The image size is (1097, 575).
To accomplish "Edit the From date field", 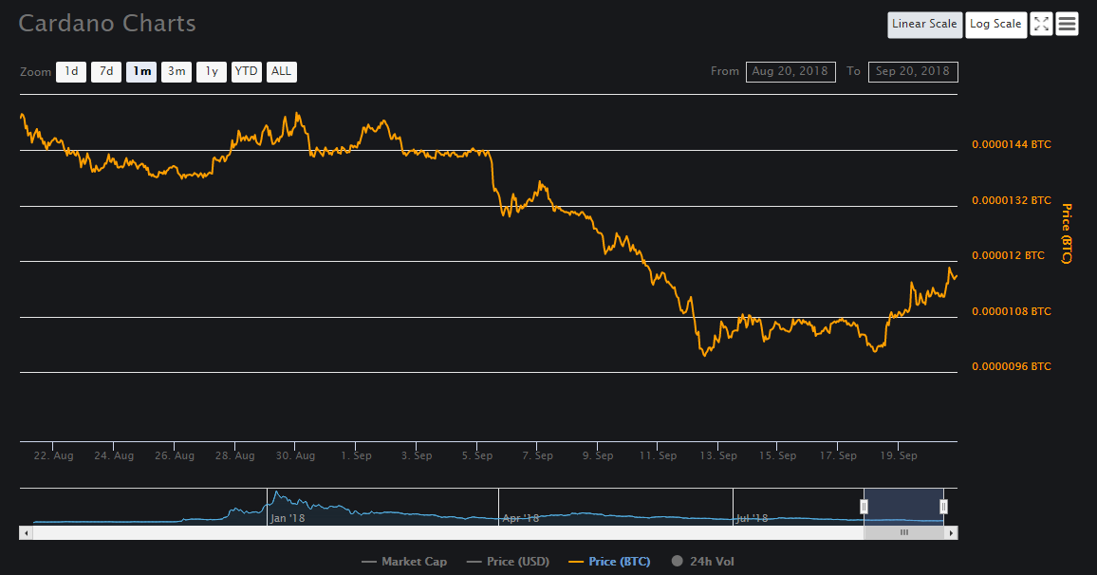I will [x=790, y=71].
